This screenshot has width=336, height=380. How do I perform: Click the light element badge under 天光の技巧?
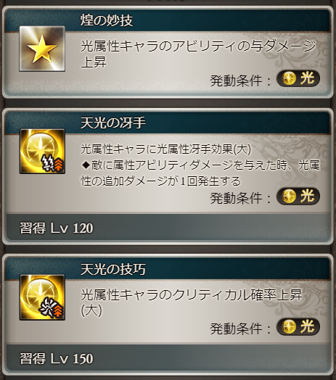[x=298, y=326]
